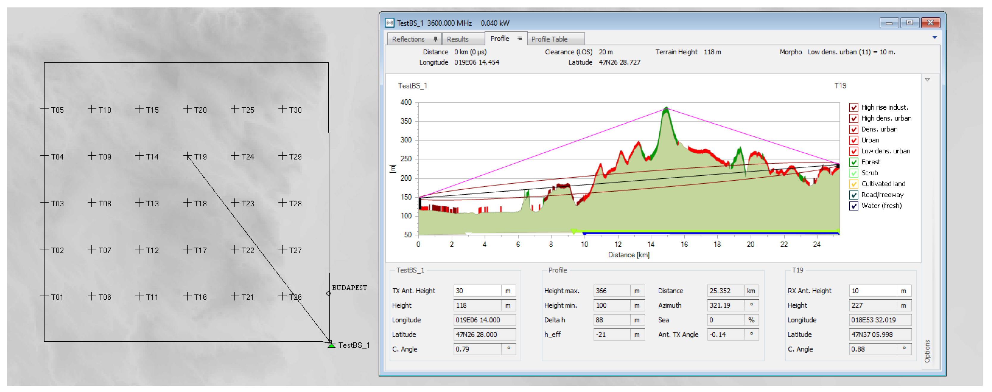Toggle the Water (fresh) checkbox
992x392 pixels.
coord(853,206)
